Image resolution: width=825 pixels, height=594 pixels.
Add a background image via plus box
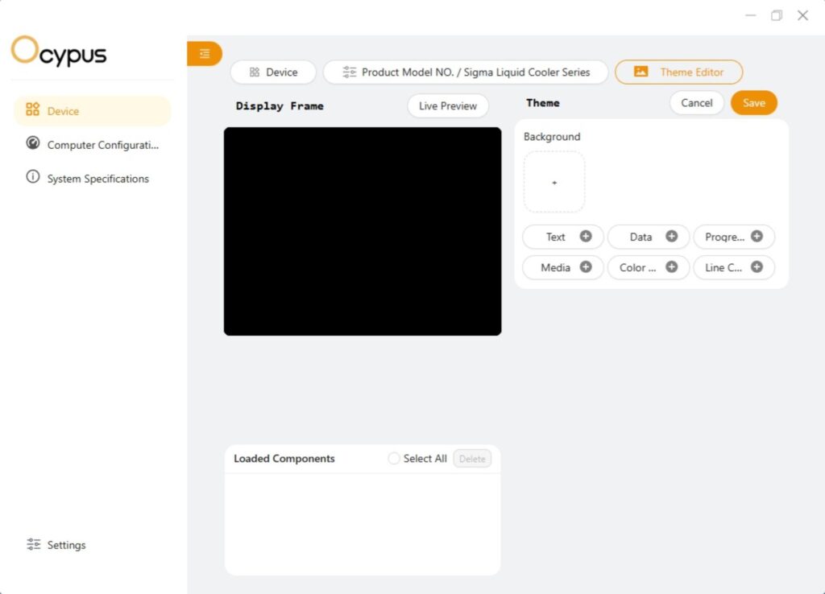(554, 182)
